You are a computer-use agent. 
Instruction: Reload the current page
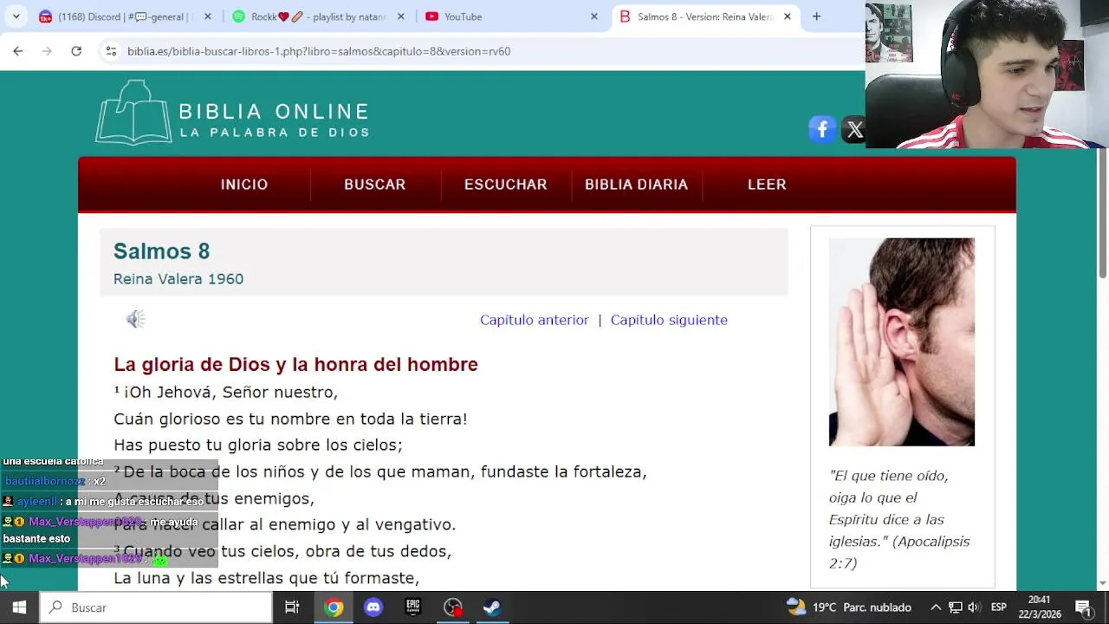click(x=76, y=51)
